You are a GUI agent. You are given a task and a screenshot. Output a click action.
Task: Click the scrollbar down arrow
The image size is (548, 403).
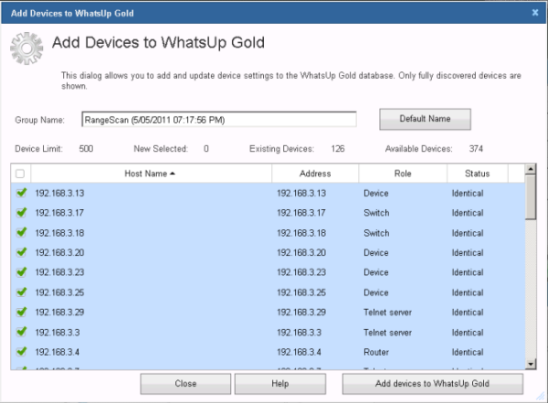(x=531, y=364)
